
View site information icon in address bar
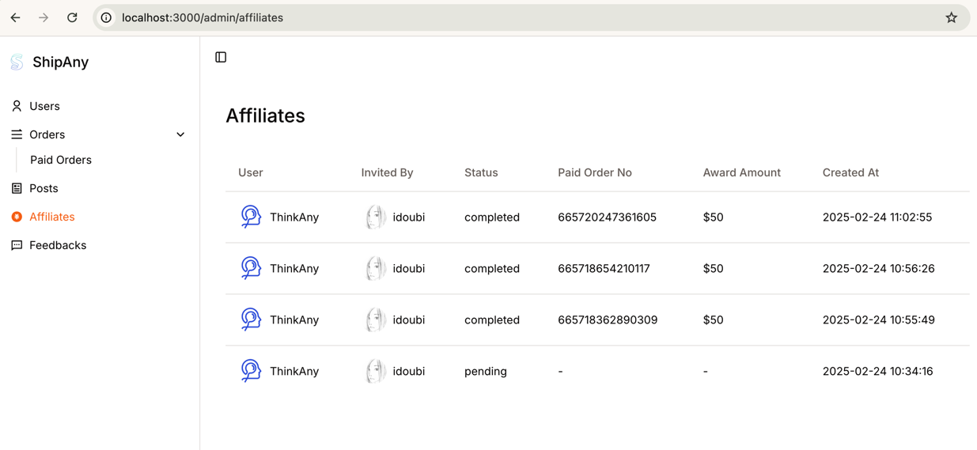tap(106, 17)
